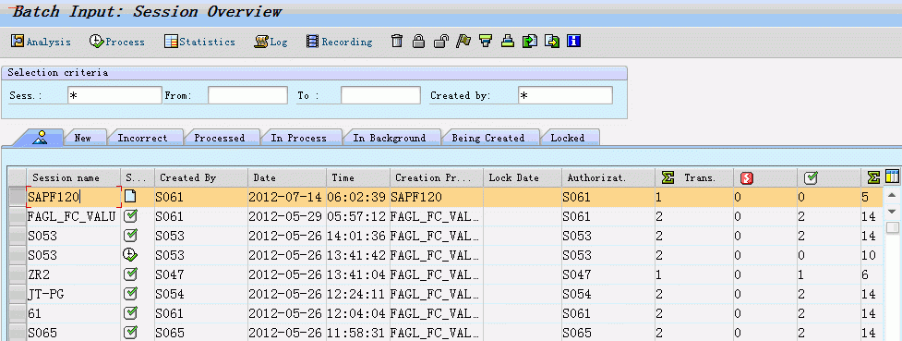Click the Time column header
The image size is (902, 341).
pyautogui.click(x=358, y=177)
